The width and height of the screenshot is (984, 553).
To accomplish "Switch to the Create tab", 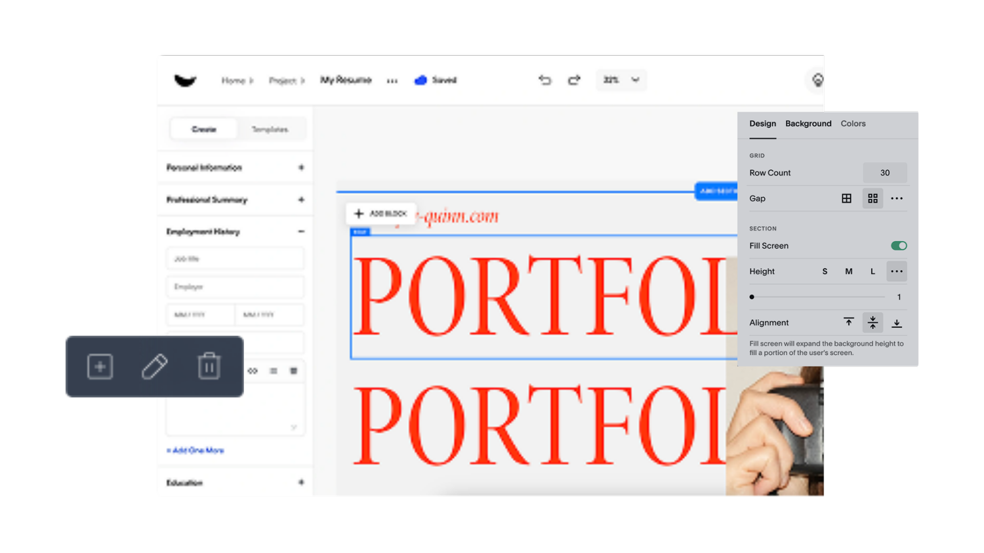I will point(203,129).
